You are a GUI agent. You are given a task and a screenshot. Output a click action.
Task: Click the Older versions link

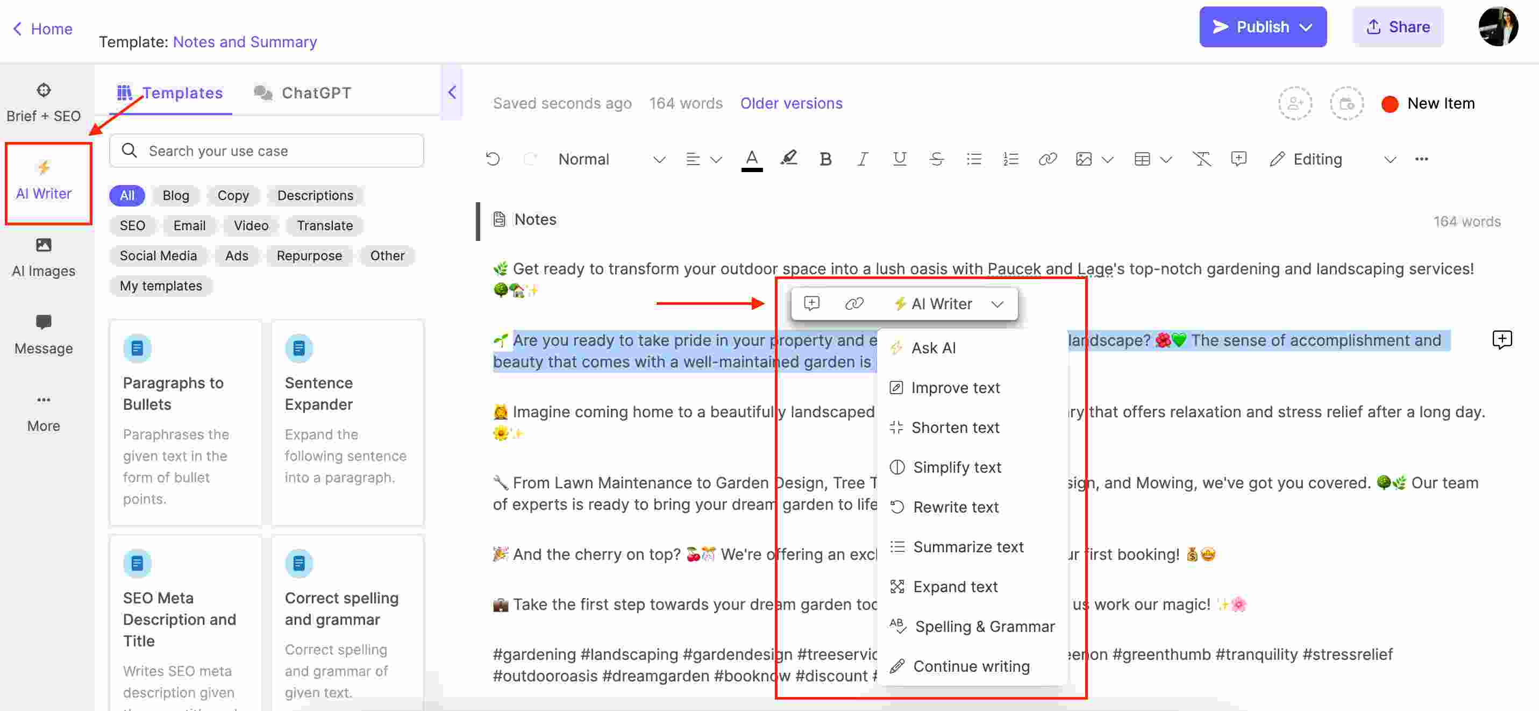click(x=791, y=103)
